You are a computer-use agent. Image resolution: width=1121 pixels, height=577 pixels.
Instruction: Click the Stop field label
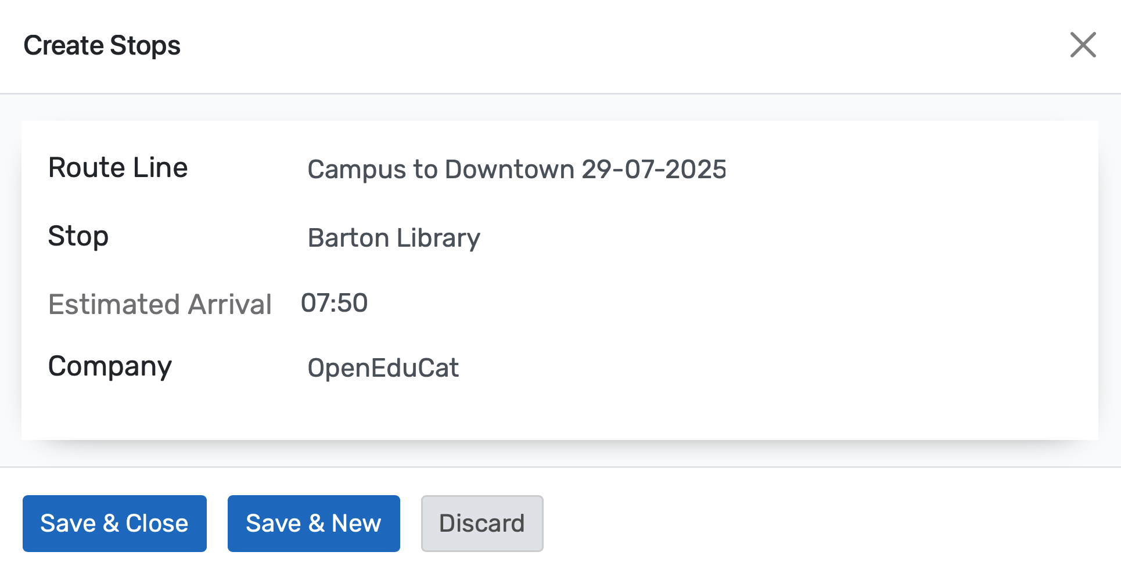[x=78, y=236]
